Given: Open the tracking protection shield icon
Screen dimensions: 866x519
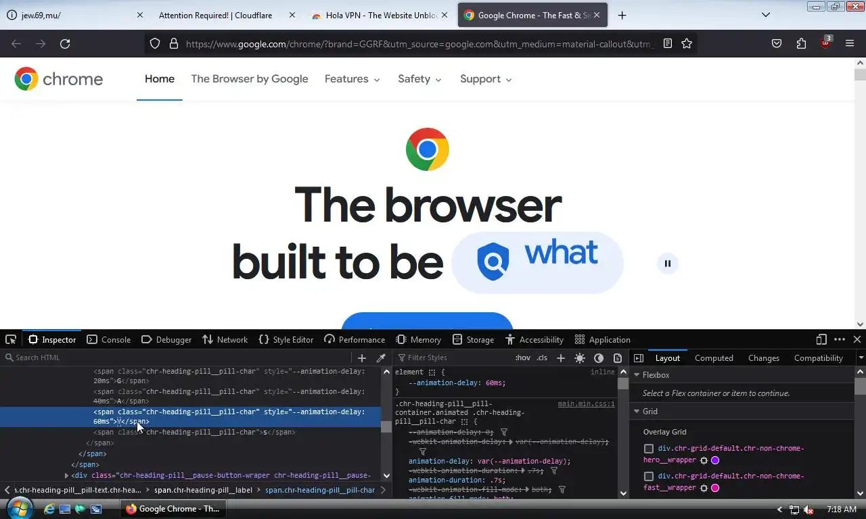Looking at the screenshot, I should click(x=155, y=43).
